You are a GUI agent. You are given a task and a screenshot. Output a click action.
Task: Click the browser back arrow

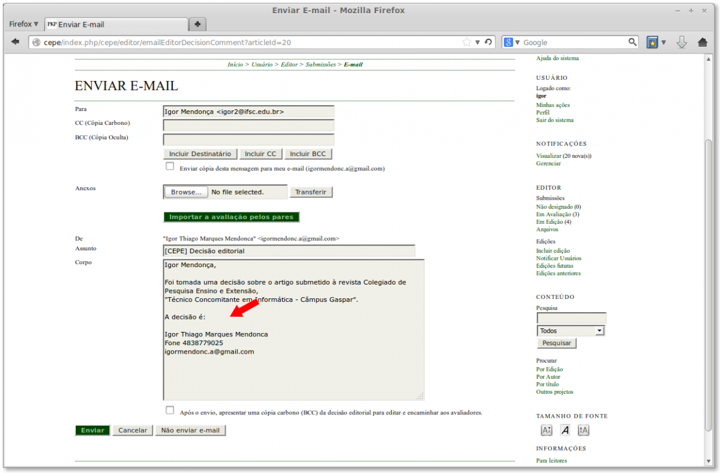[15, 42]
